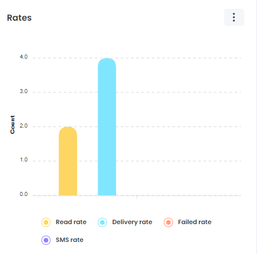Toggle the Delivery rate legend label
The width and height of the screenshot is (258, 254).
[132, 222]
